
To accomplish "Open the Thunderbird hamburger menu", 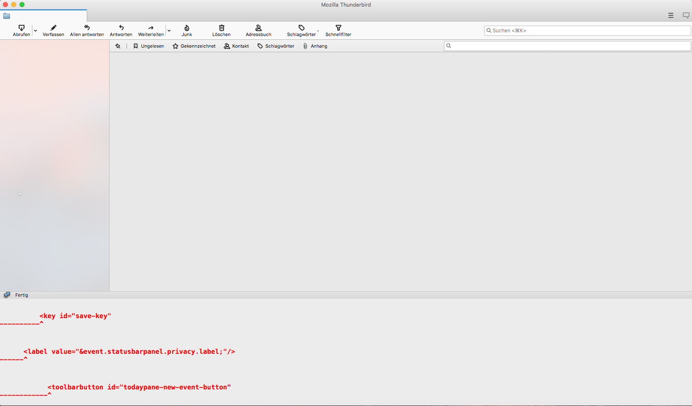I will click(671, 15).
